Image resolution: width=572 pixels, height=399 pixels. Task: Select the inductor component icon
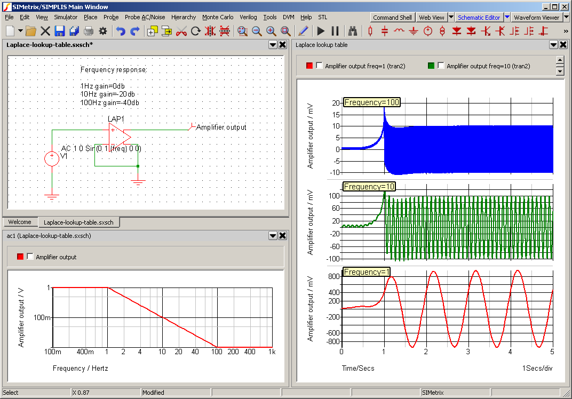[x=399, y=31]
